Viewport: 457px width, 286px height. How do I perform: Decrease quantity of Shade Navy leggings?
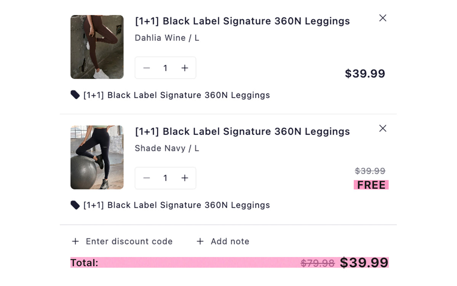pyautogui.click(x=147, y=178)
